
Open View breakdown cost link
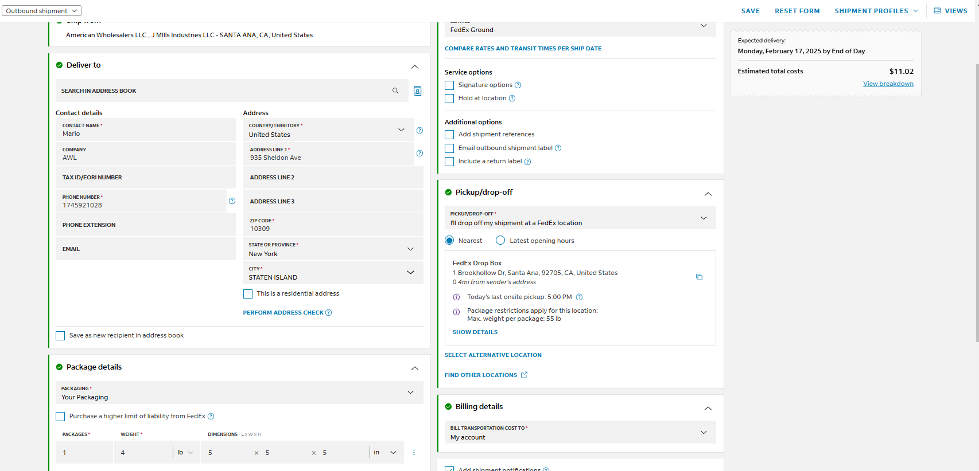pos(888,84)
